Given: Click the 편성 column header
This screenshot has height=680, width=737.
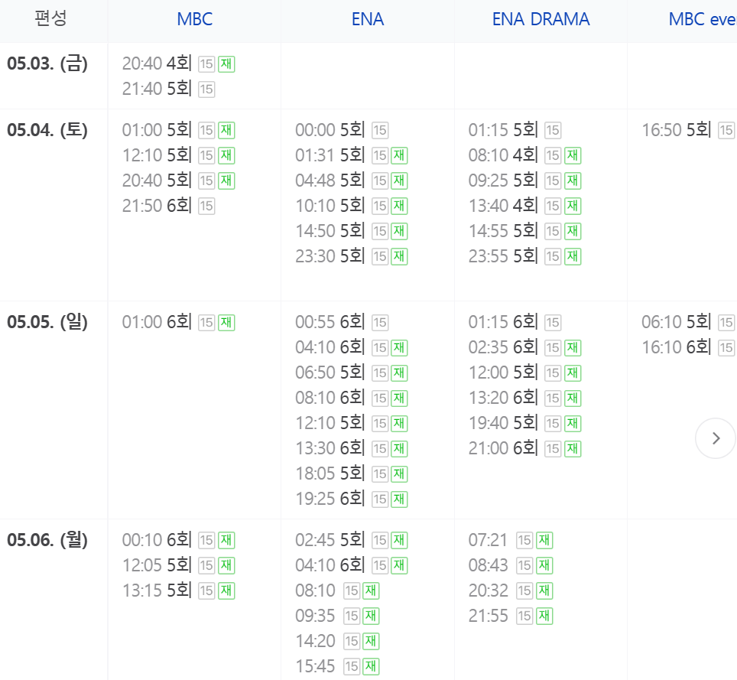Looking at the screenshot, I should pos(50,18).
